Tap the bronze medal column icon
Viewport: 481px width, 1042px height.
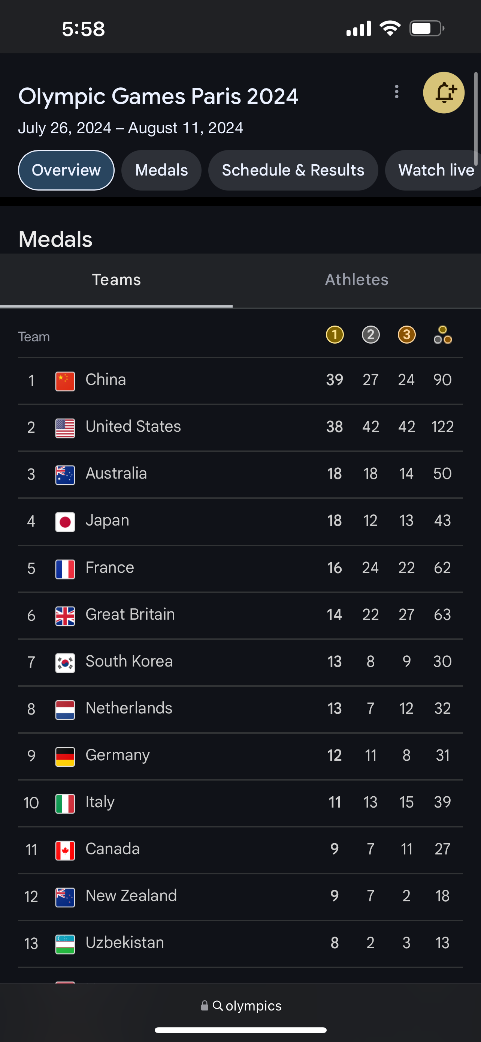pos(406,335)
